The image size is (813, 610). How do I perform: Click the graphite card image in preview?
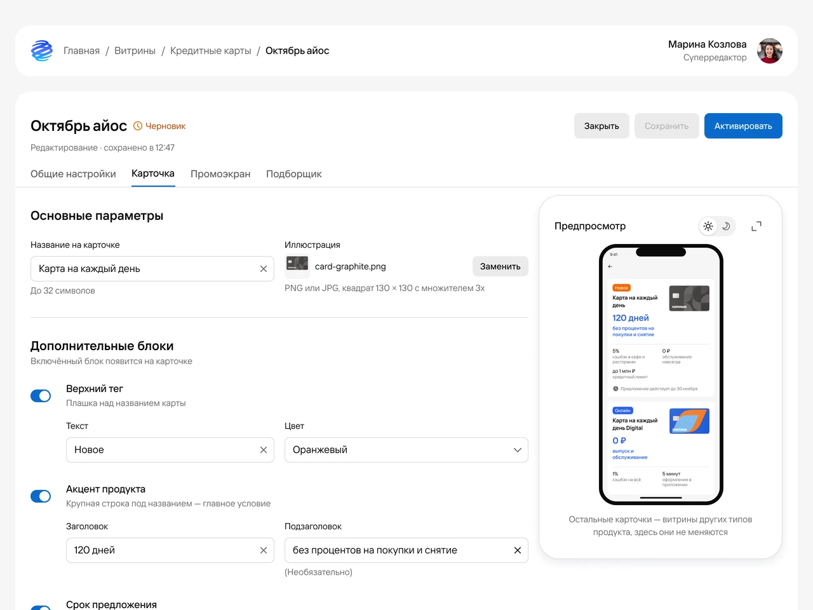click(x=689, y=298)
